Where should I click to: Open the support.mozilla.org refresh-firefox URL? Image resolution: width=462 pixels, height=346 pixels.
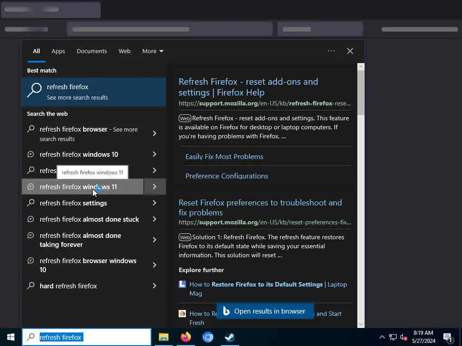(x=264, y=104)
